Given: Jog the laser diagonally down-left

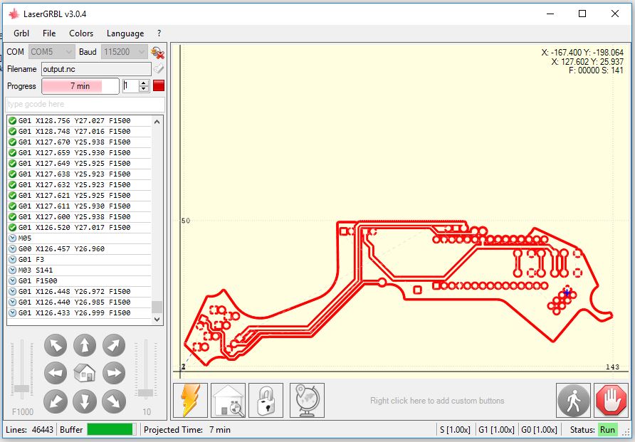Looking at the screenshot, I should tap(56, 401).
